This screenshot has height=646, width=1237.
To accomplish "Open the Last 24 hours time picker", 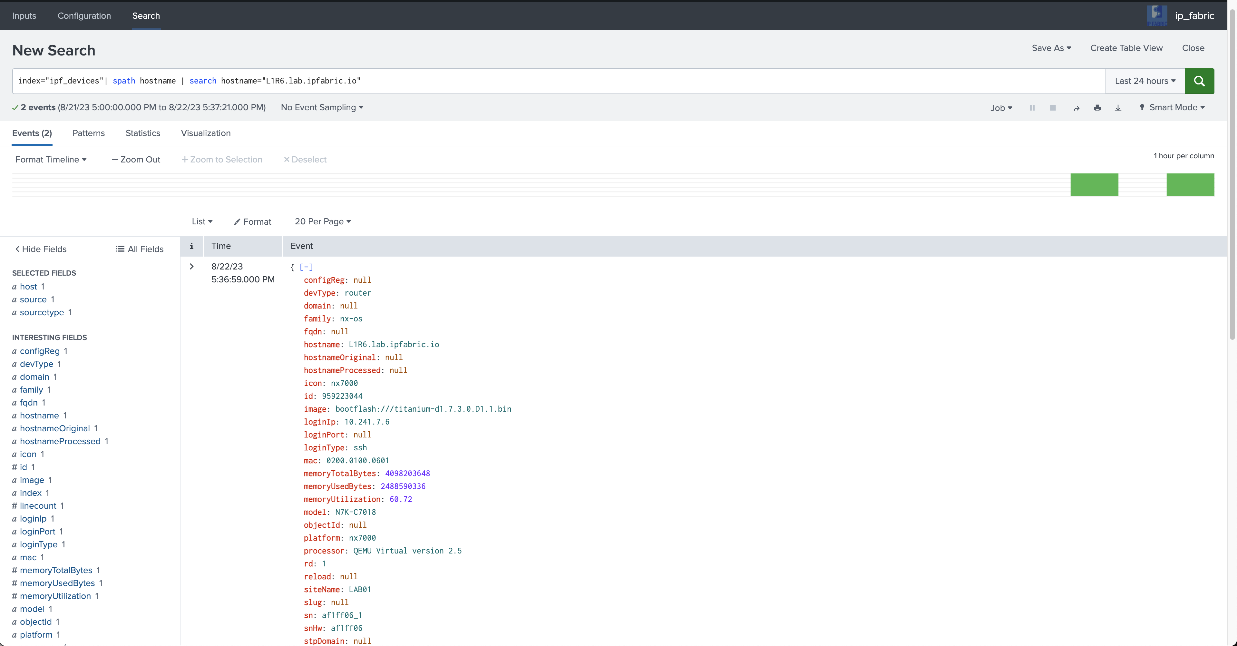I will click(1145, 81).
